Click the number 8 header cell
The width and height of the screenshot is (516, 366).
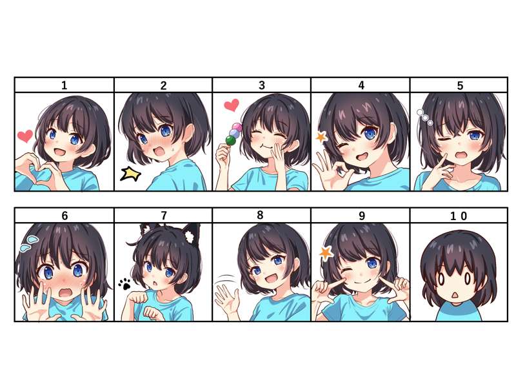(x=262, y=216)
